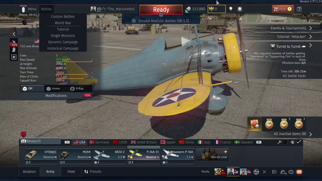The width and height of the screenshot is (322, 181).
Task: Expand Events & Tournaments arrow
Action: pyautogui.click(x=310, y=28)
